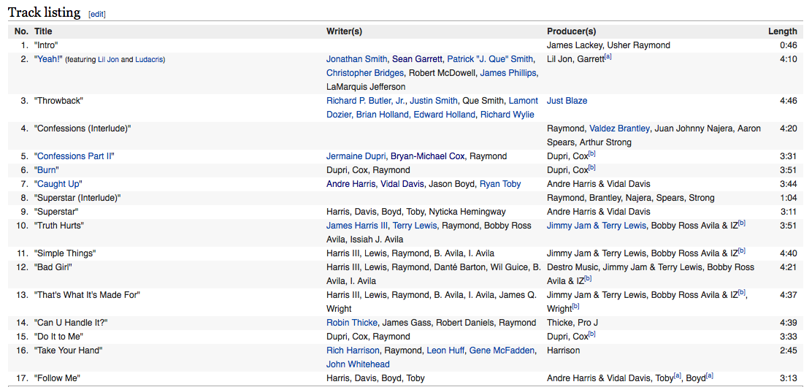Click the Ryan Toby writer link
The height and width of the screenshot is (387, 812).
(x=500, y=184)
